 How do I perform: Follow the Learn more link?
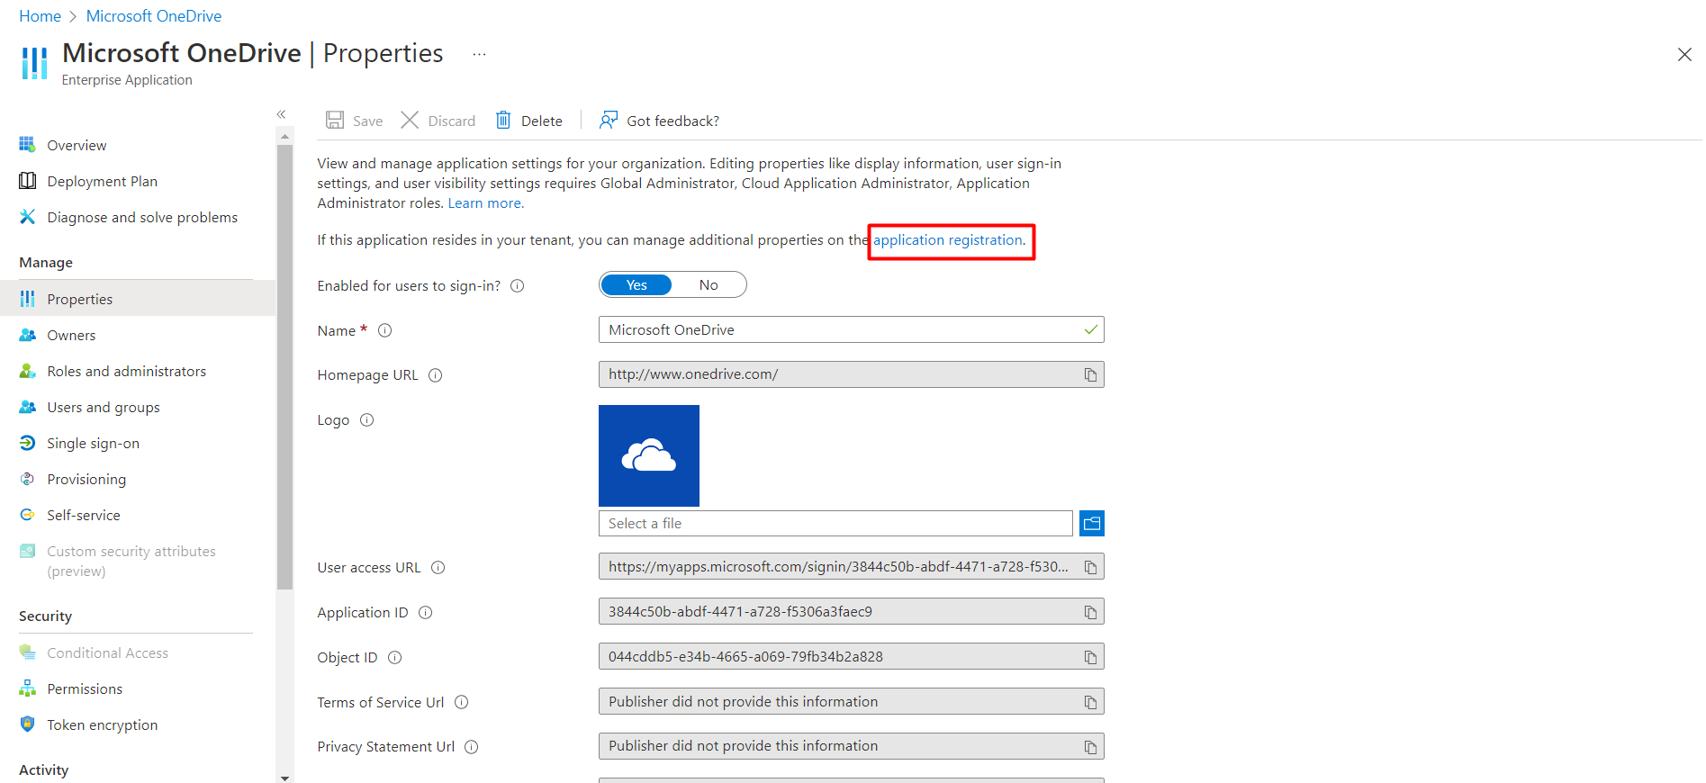[x=485, y=203]
